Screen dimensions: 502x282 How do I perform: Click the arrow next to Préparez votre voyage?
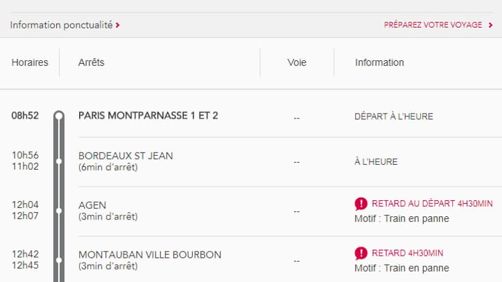click(x=490, y=25)
